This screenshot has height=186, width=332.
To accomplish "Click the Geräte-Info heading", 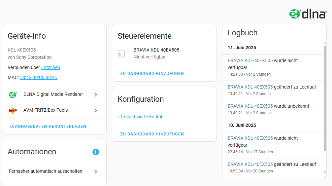I will (27, 36).
